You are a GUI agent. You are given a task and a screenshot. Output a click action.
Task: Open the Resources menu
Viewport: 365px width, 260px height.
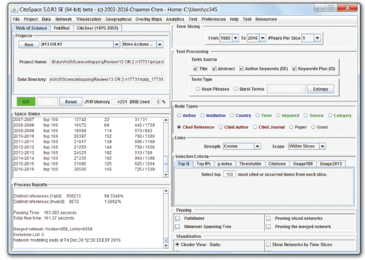(x=266, y=19)
